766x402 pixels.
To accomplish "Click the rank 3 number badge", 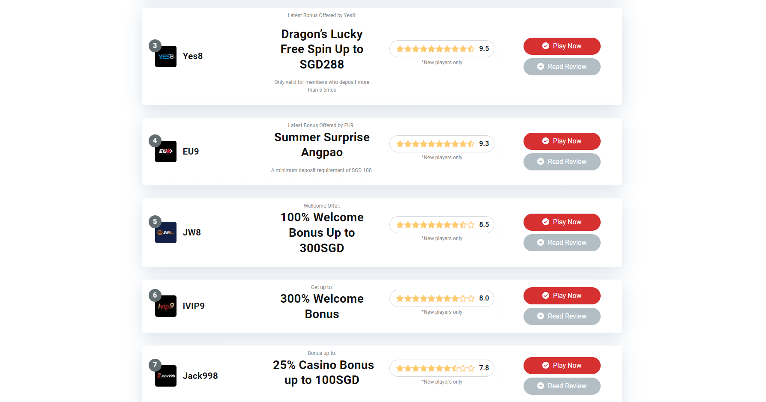I will pyautogui.click(x=155, y=45).
